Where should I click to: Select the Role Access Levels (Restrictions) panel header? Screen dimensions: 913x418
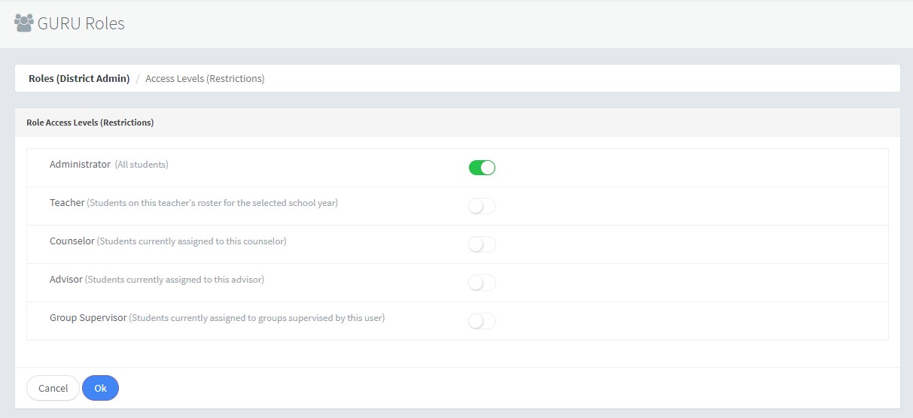coord(90,122)
